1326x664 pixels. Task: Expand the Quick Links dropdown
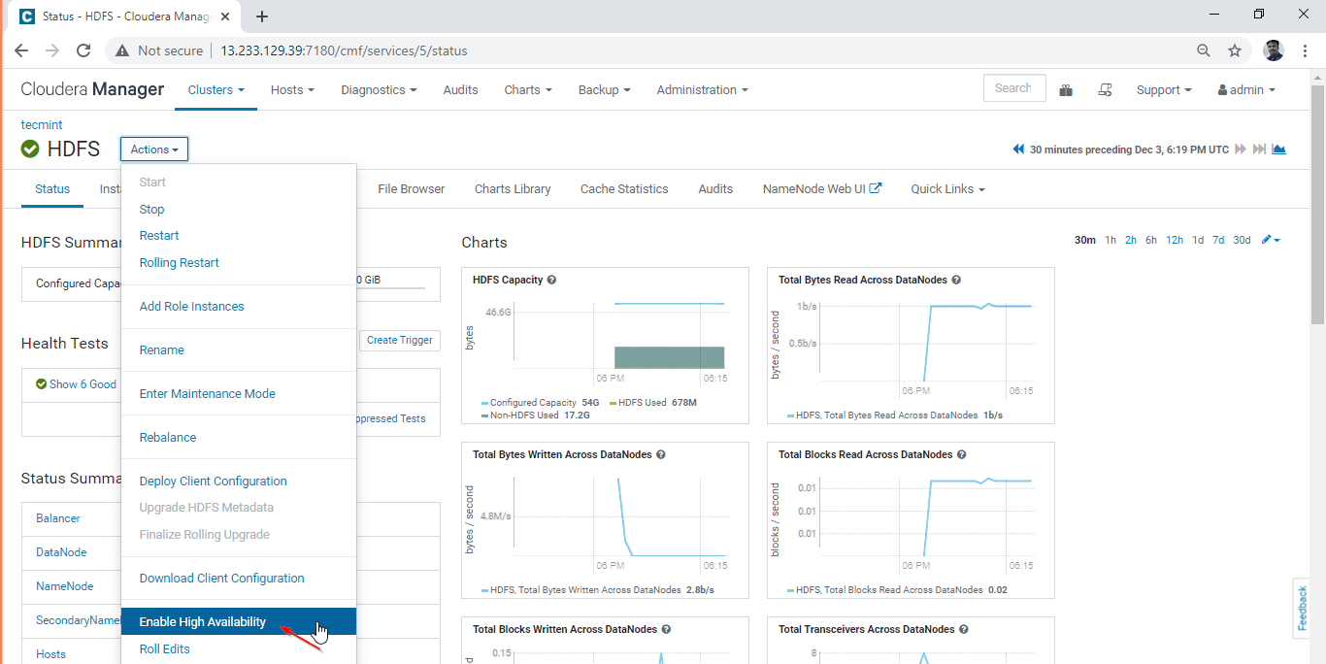(x=947, y=189)
